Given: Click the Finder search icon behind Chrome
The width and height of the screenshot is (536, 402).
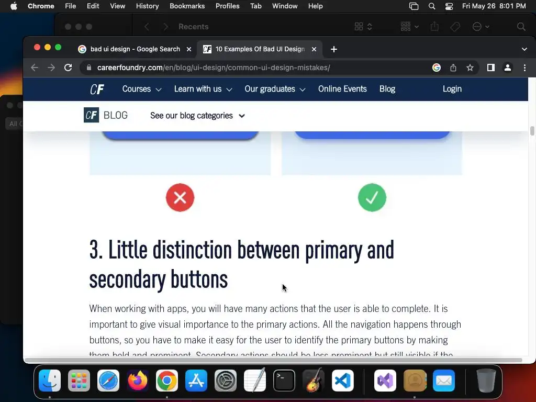Looking at the screenshot, I should coord(521,27).
